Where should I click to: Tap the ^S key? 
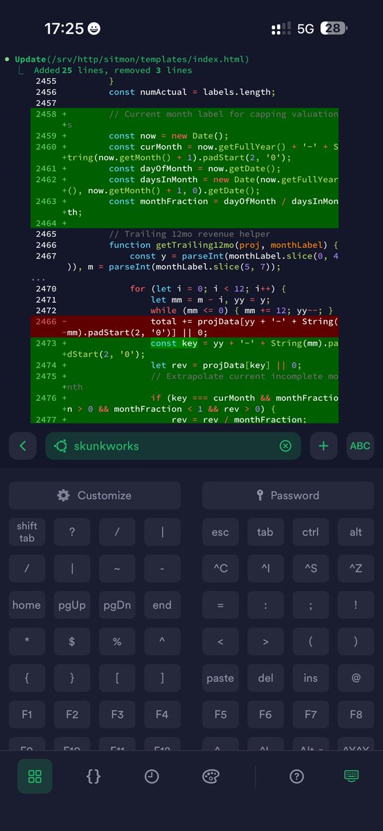point(310,569)
